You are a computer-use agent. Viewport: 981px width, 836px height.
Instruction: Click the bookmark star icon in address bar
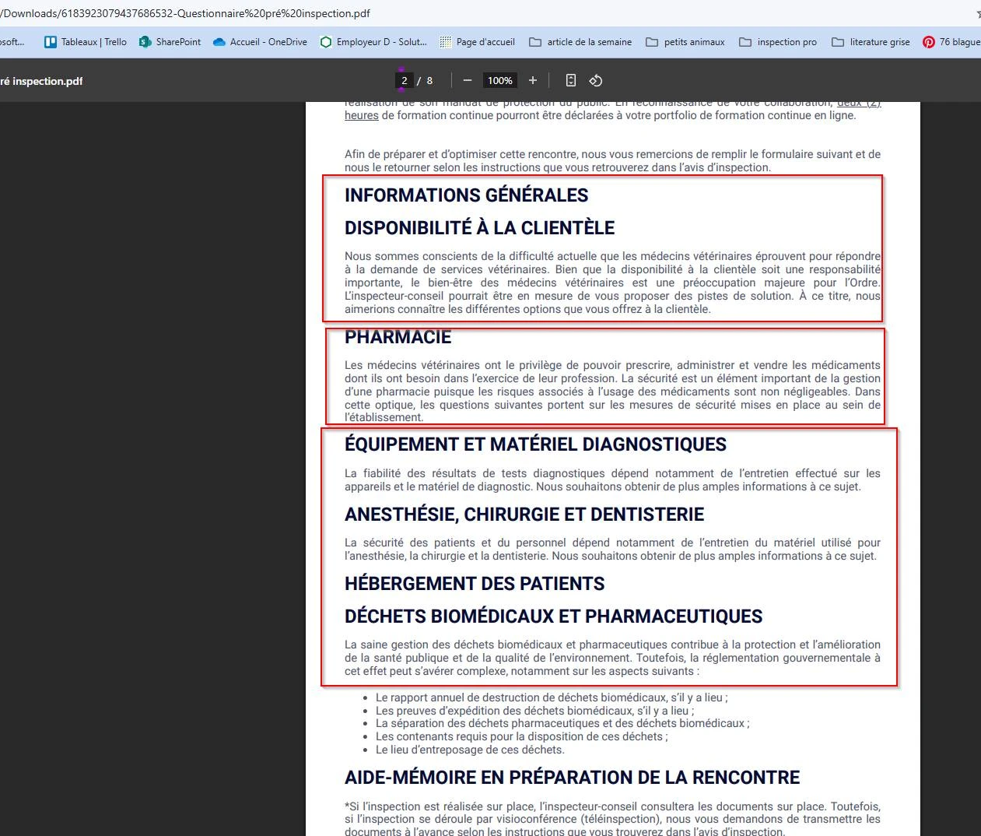pyautogui.click(x=977, y=13)
